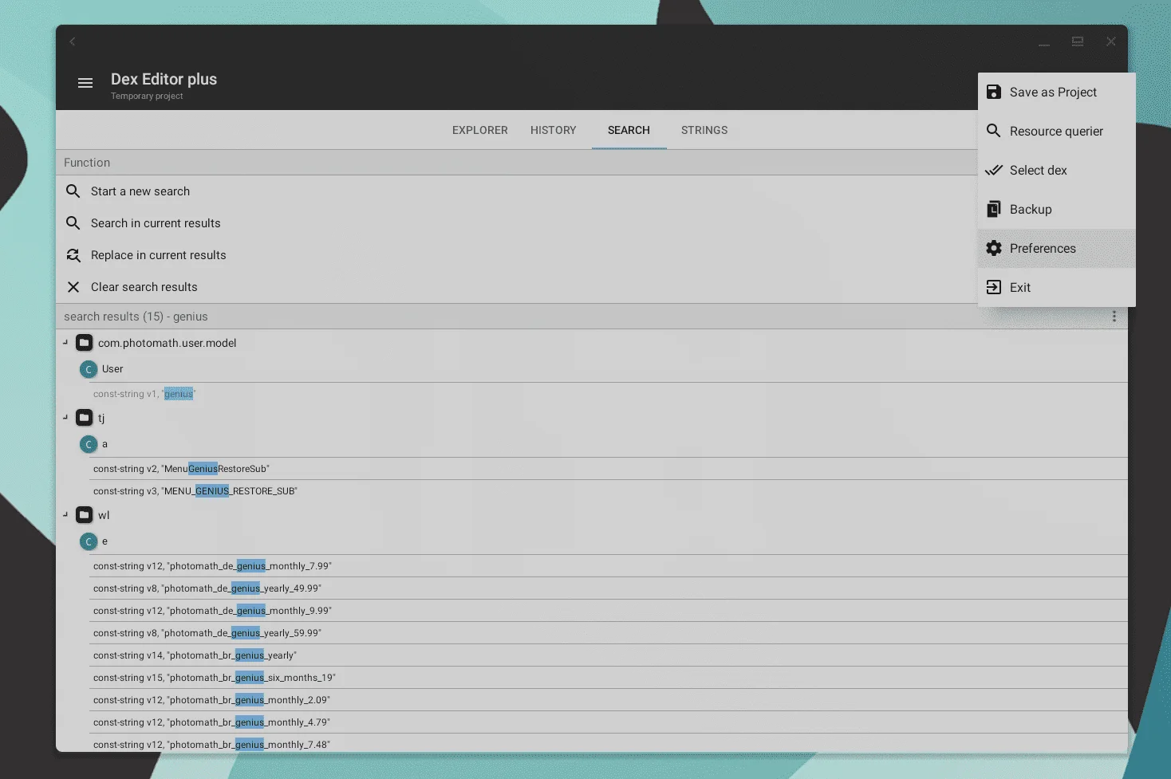
Task: Maximize the Dex Editor plus window
Action: 1078,41
